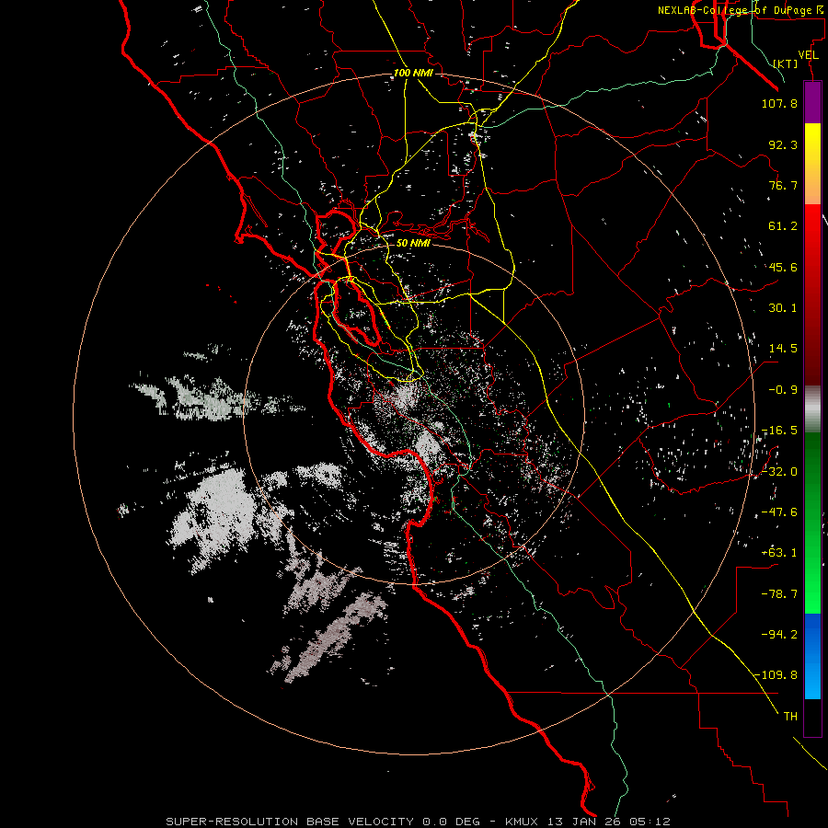The width and height of the screenshot is (828, 828).
Task: Pick the yellow-orange segment of velocity color bar
Action: pos(812,164)
